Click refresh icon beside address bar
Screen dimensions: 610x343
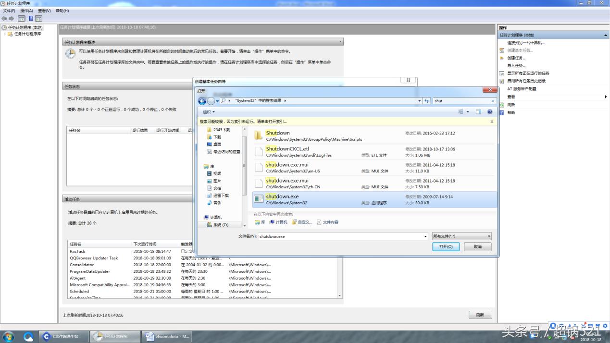click(x=427, y=101)
